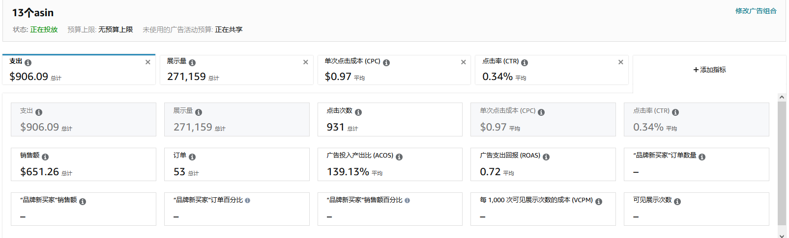Choose the 销售额 $651.26 metric card
The height and width of the screenshot is (238, 789).
pyautogui.click(x=83, y=164)
